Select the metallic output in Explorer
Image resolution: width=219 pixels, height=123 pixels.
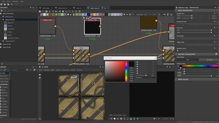coord(10,32)
